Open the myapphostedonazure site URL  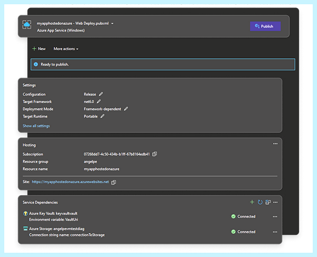click(70, 182)
